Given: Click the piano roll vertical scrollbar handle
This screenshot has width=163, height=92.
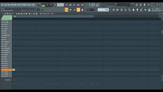Looking at the screenshot, I should (x=162, y=32).
